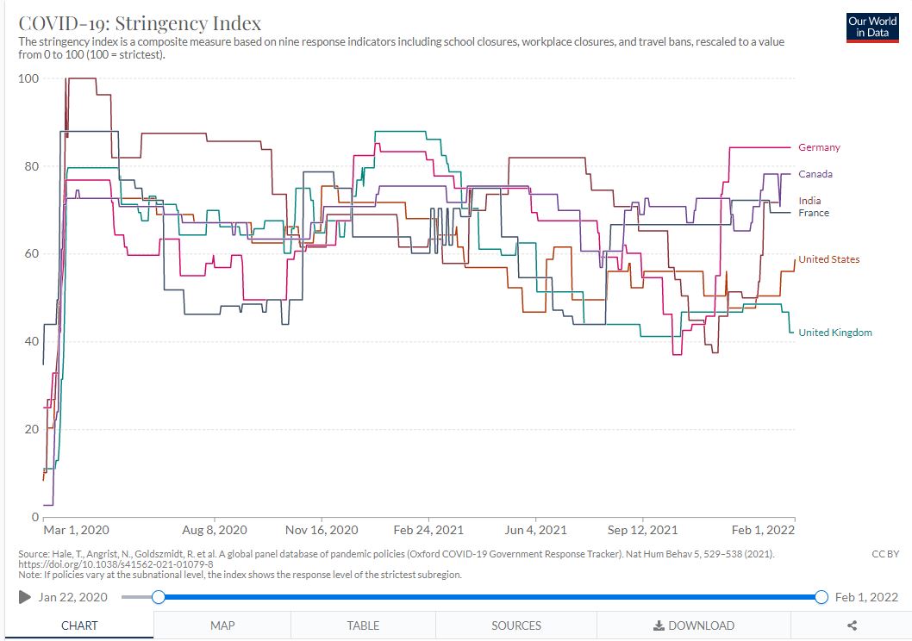
Task: Click the Our World in Data logo
Action: [x=872, y=27]
